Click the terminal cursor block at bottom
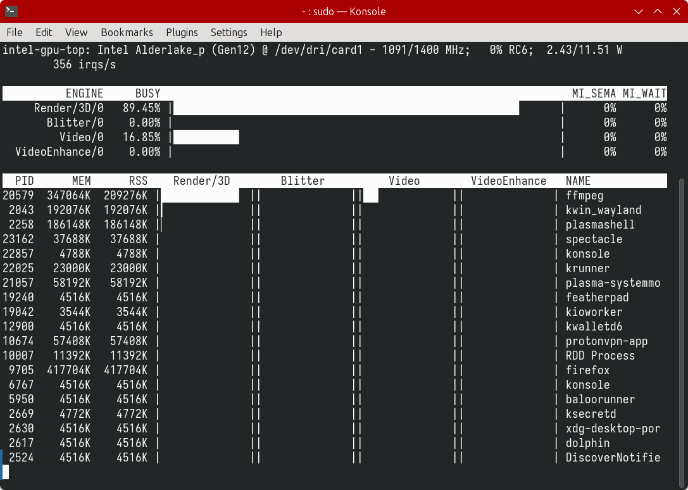688x490 pixels. coord(6,472)
